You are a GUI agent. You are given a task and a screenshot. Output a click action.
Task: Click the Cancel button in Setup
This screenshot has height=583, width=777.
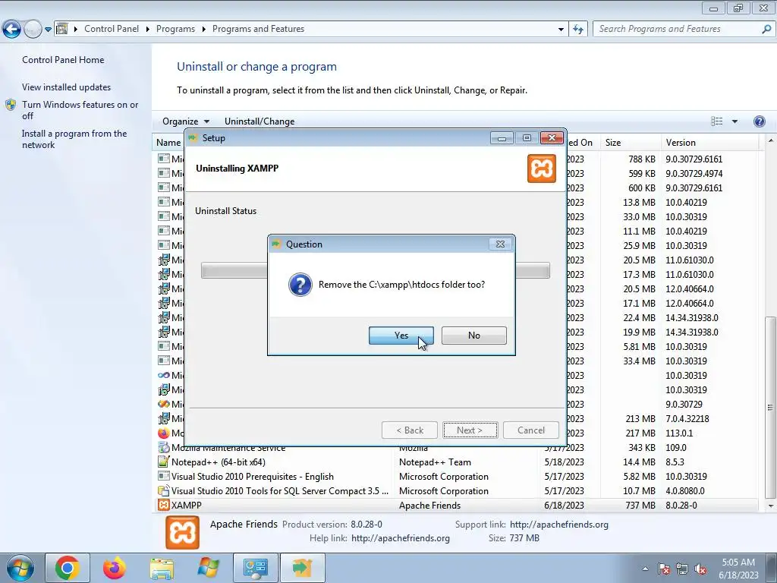point(530,430)
